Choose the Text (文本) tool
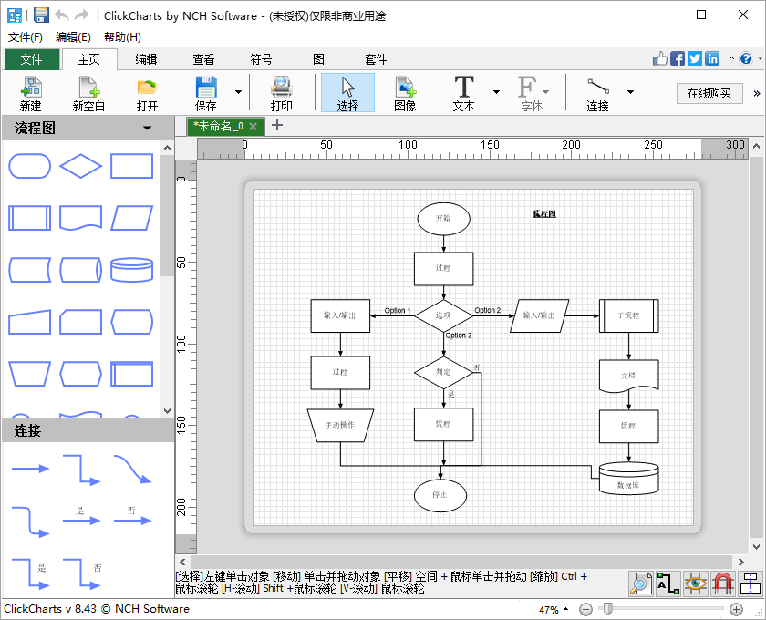766x620 pixels. tap(463, 93)
